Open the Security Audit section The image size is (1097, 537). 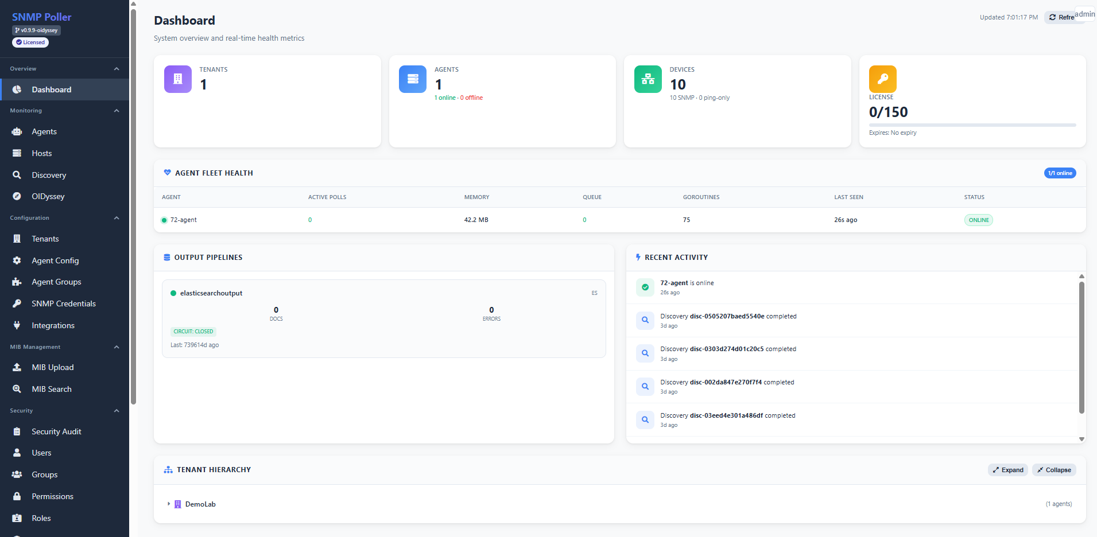click(x=56, y=431)
